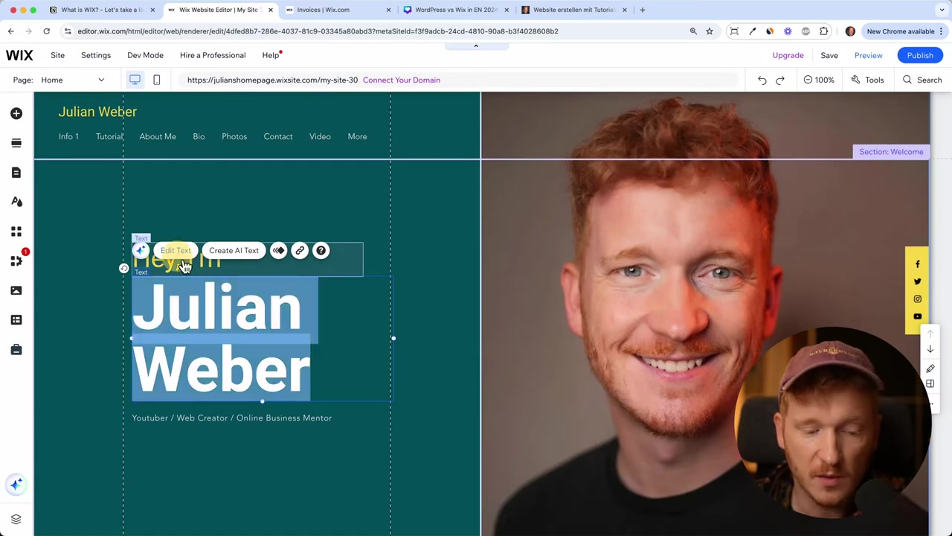Click the Undo arrow

point(762,80)
